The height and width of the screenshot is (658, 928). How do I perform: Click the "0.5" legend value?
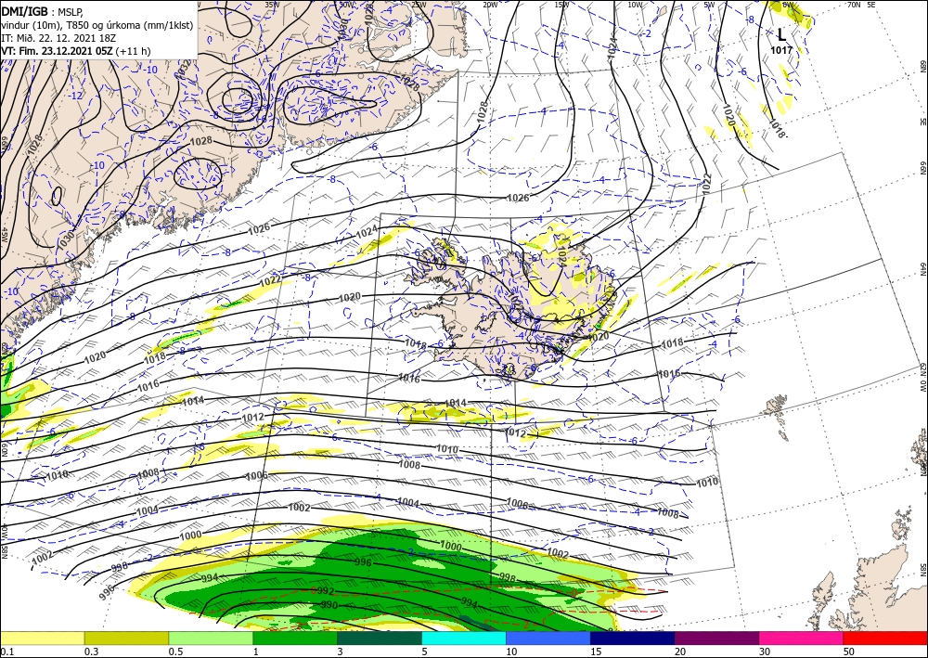(175, 652)
